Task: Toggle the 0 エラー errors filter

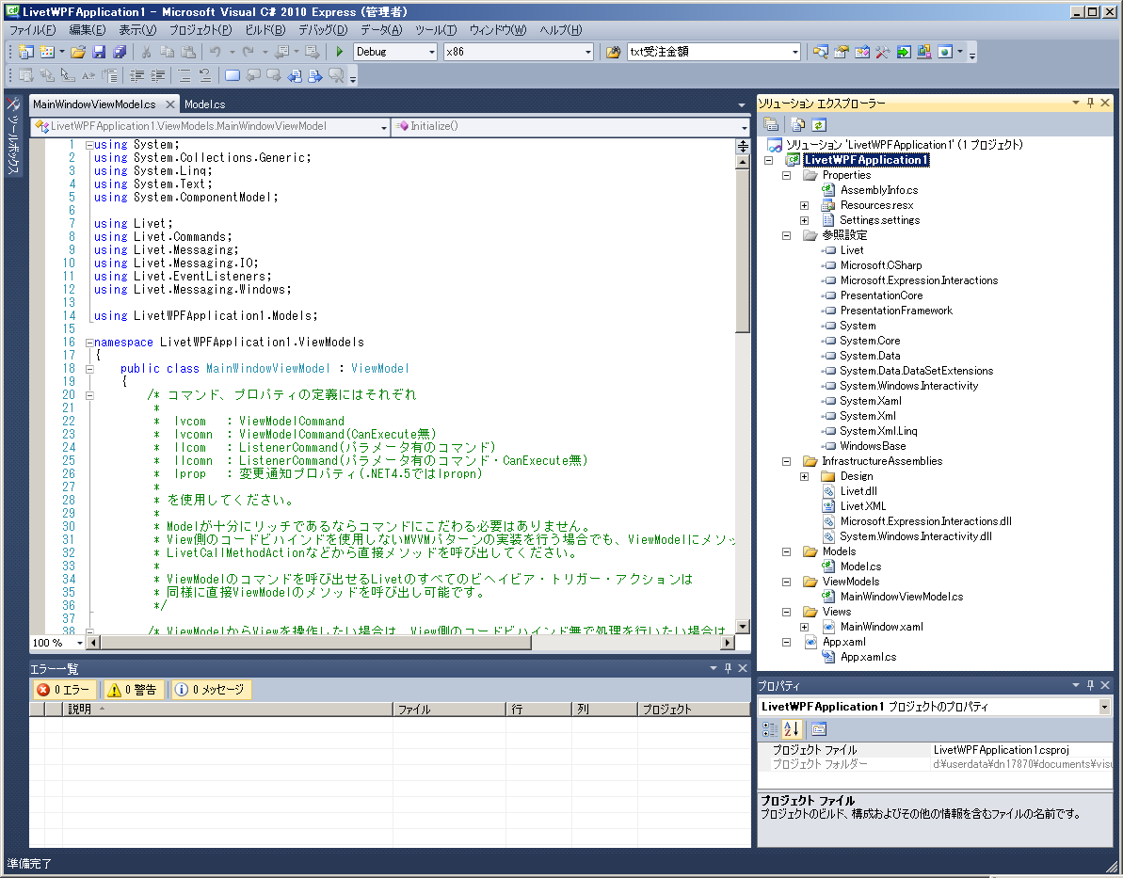Action: [64, 690]
